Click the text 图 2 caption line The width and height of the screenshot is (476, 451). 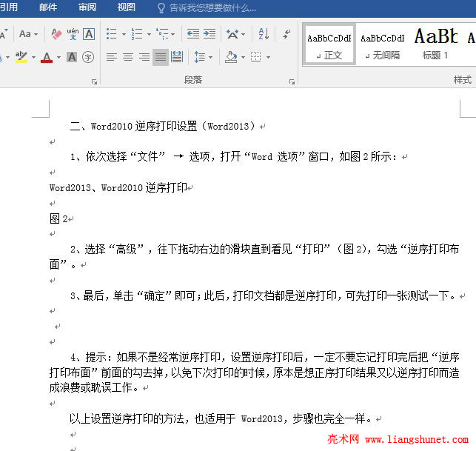pyautogui.click(x=59, y=218)
